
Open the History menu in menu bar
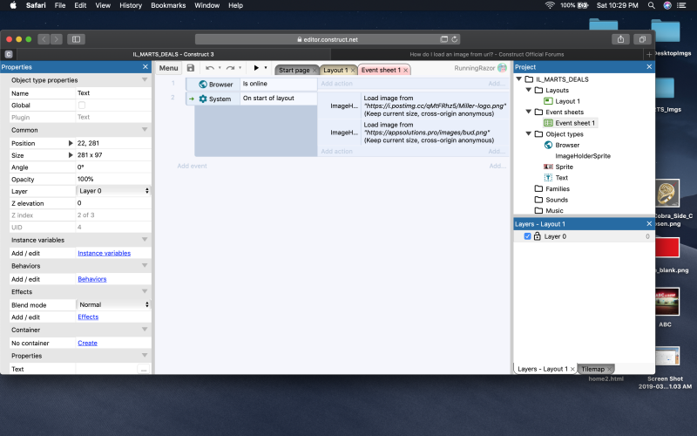click(130, 5)
